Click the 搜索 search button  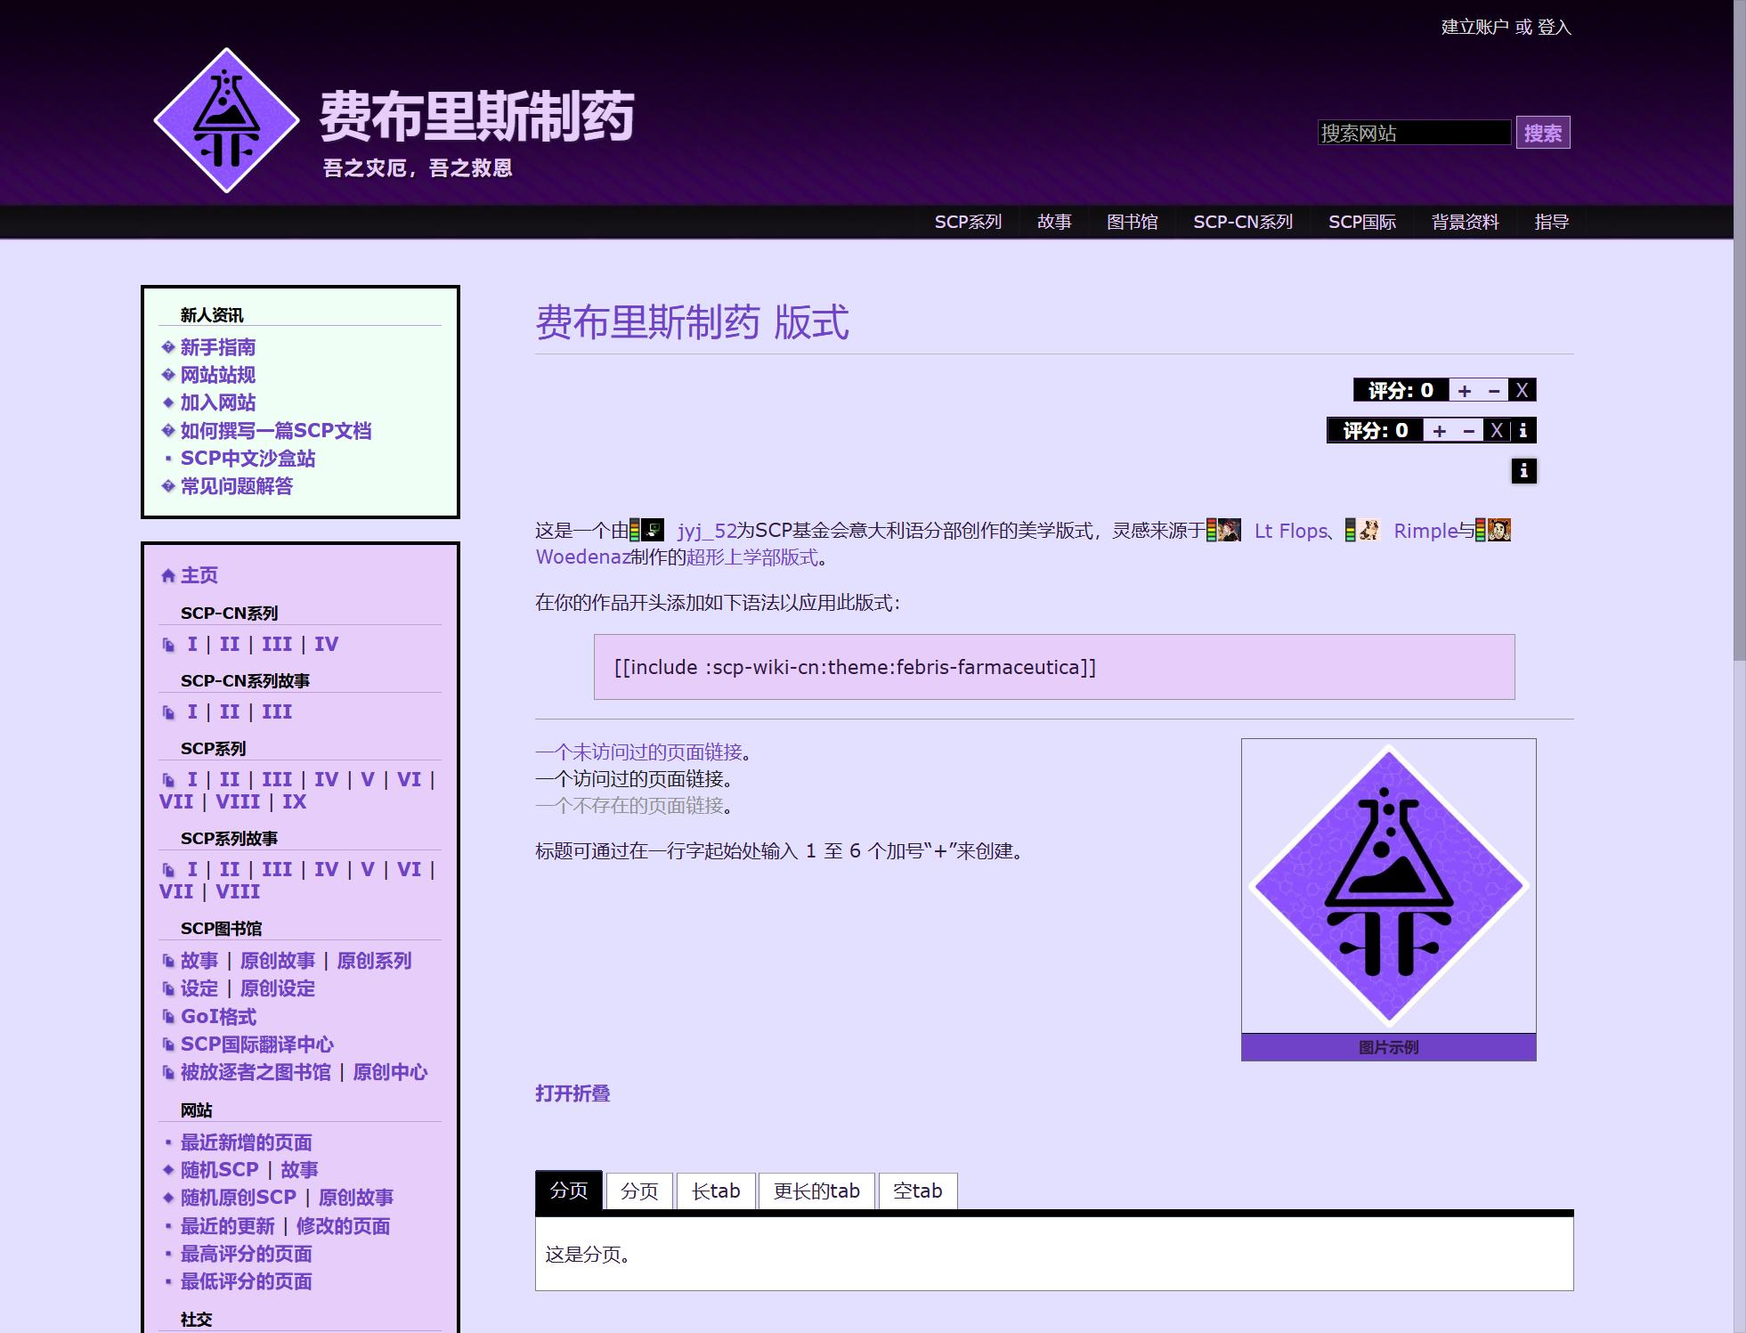point(1542,134)
